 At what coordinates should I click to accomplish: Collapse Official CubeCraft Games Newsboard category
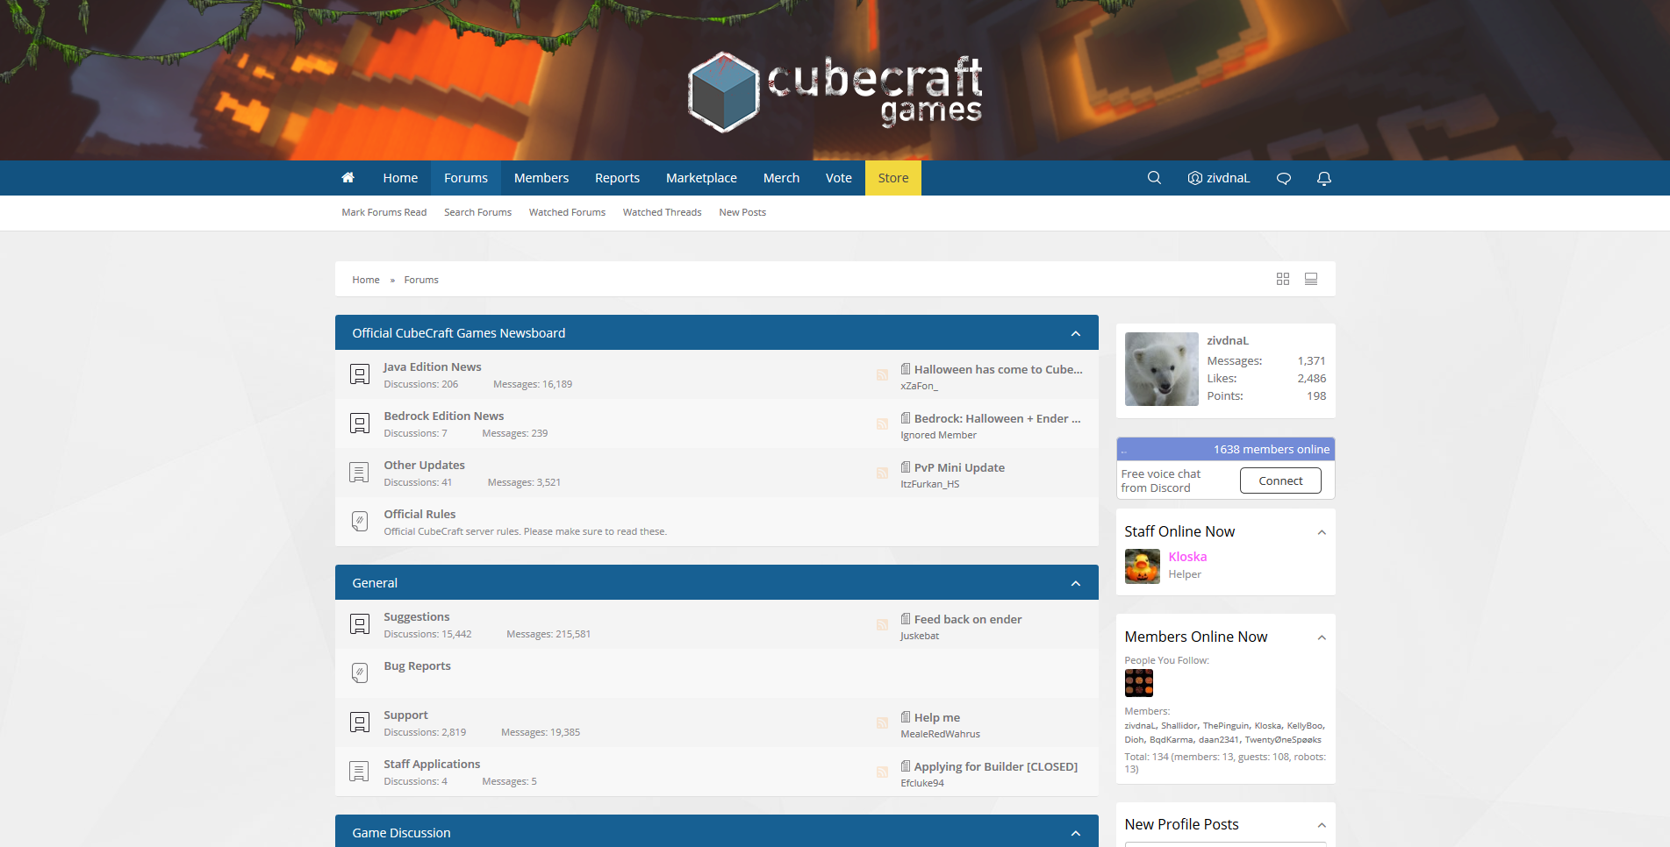pyautogui.click(x=1076, y=333)
